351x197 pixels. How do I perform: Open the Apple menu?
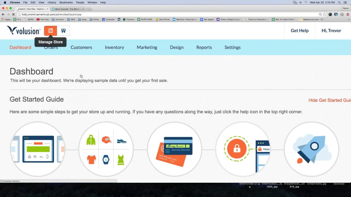click(x=5, y=2)
